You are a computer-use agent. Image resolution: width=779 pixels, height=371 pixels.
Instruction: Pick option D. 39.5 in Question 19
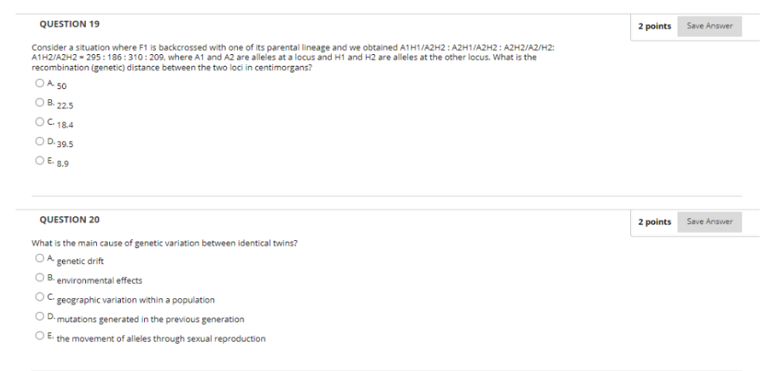click(x=40, y=141)
